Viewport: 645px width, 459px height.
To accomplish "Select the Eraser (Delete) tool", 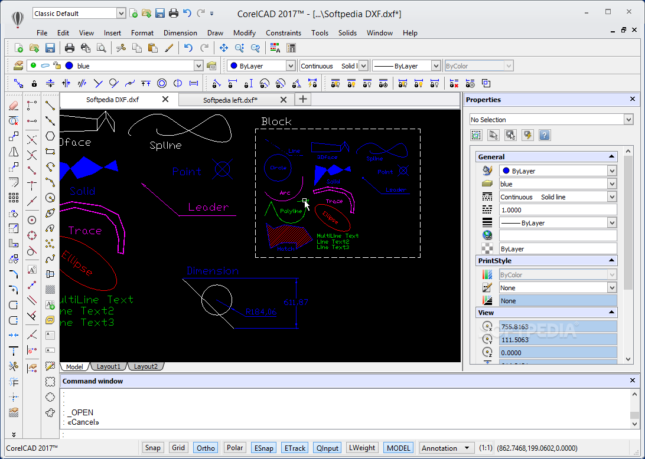I will (14, 106).
